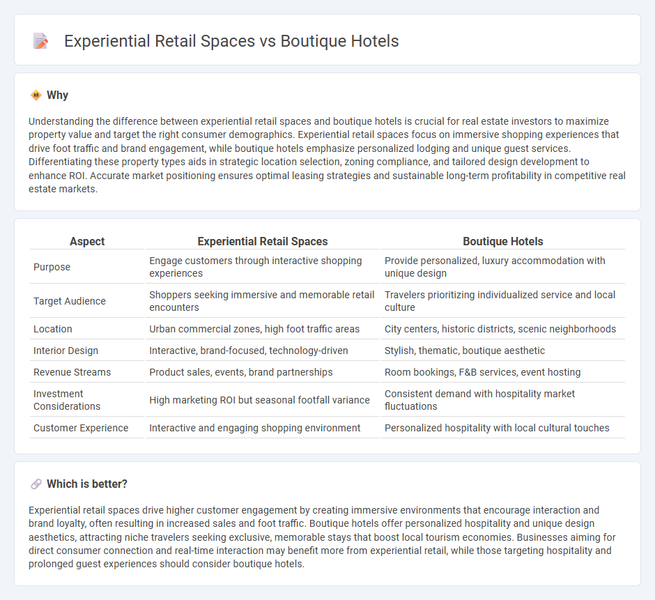Click 'Stylish, thematic, boutique aesthetic' cell
The width and height of the screenshot is (655, 600).
pyautogui.click(x=503, y=351)
